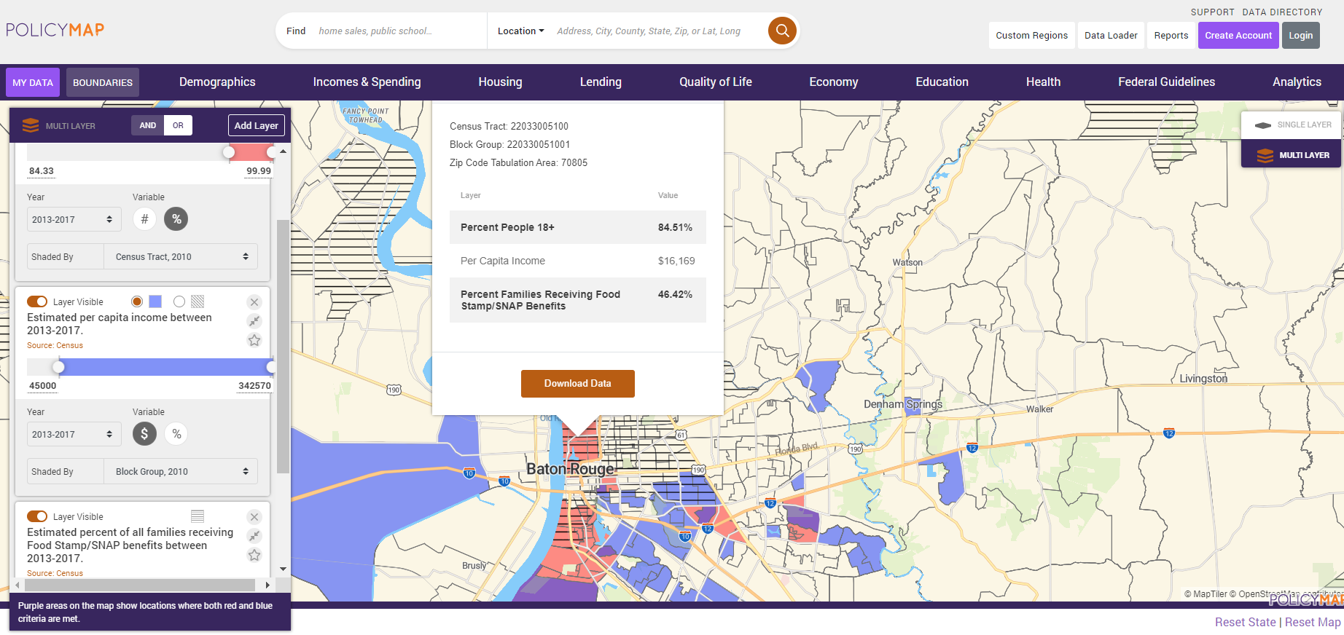Click the Reset State link
Screen dimensions: 1344x635
point(1245,622)
